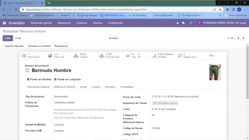This screenshot has width=249, height=140.
Task: Open the conversations chat icon
Action: pyautogui.click(x=184, y=23)
